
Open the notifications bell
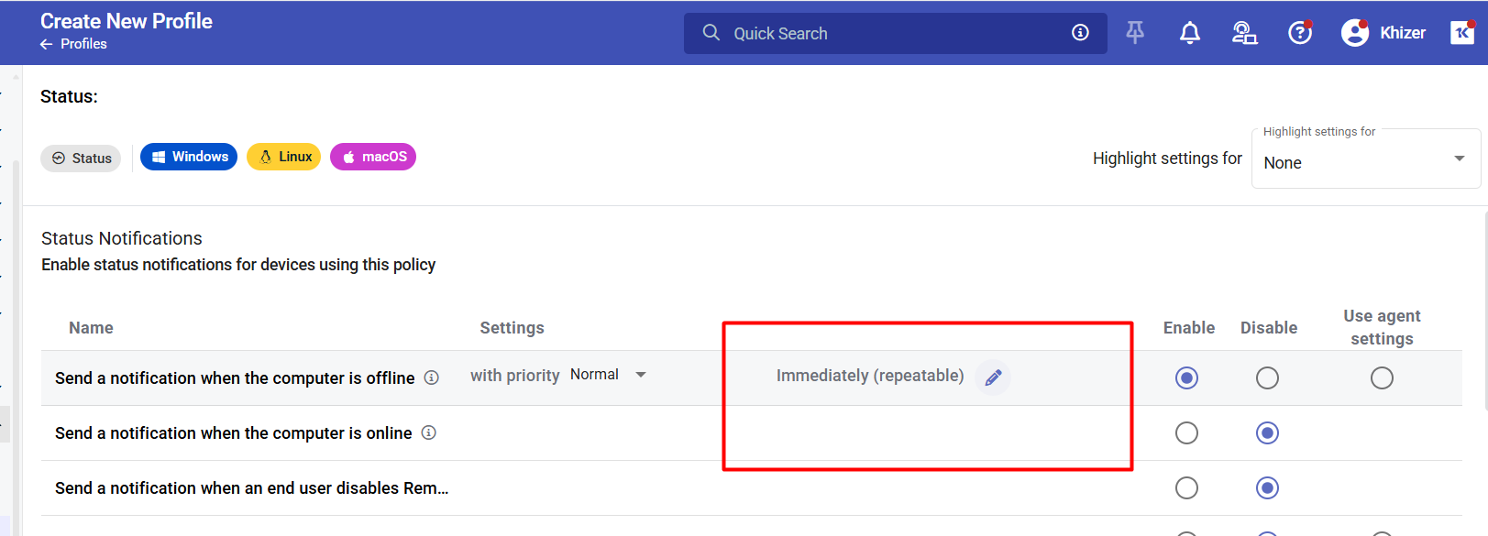tap(1189, 33)
